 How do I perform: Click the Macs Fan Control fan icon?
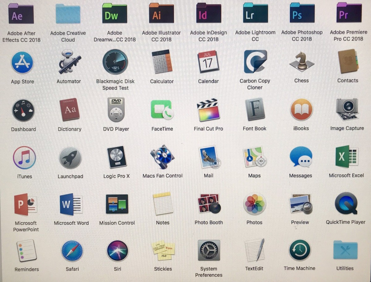pyautogui.click(x=162, y=158)
